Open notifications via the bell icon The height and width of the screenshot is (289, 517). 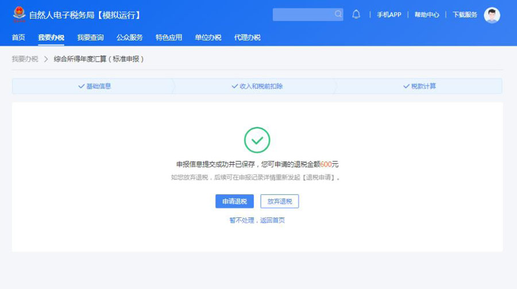[x=356, y=14]
